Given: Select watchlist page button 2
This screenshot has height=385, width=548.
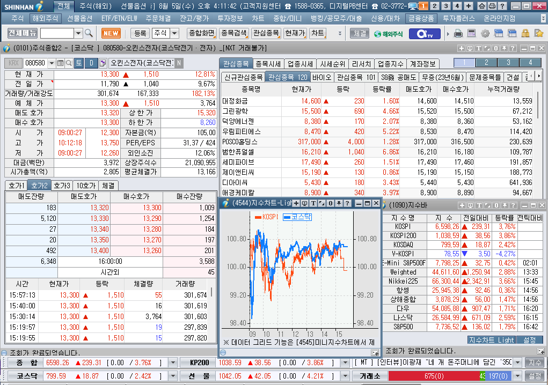Looking at the screenshot, I should pyautogui.click(x=486, y=63).
